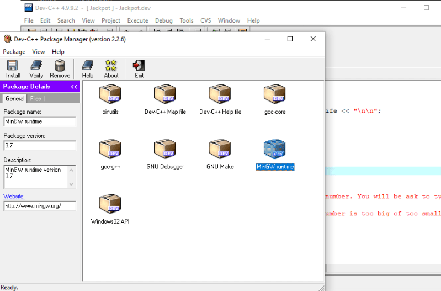Click the About stars icon

[x=111, y=69]
